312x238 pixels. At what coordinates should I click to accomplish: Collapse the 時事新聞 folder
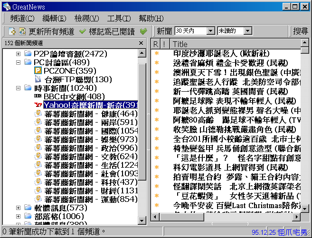(19, 88)
